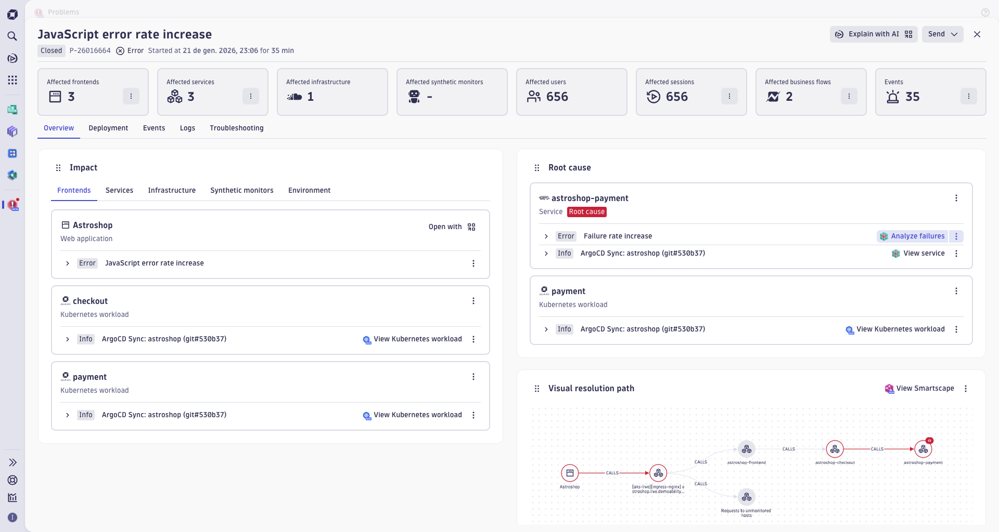
Task: Click the astroshop-payment node in resolution path
Action: point(923,449)
